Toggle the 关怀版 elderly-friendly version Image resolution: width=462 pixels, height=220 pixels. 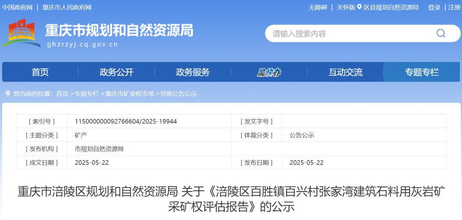[346, 7]
